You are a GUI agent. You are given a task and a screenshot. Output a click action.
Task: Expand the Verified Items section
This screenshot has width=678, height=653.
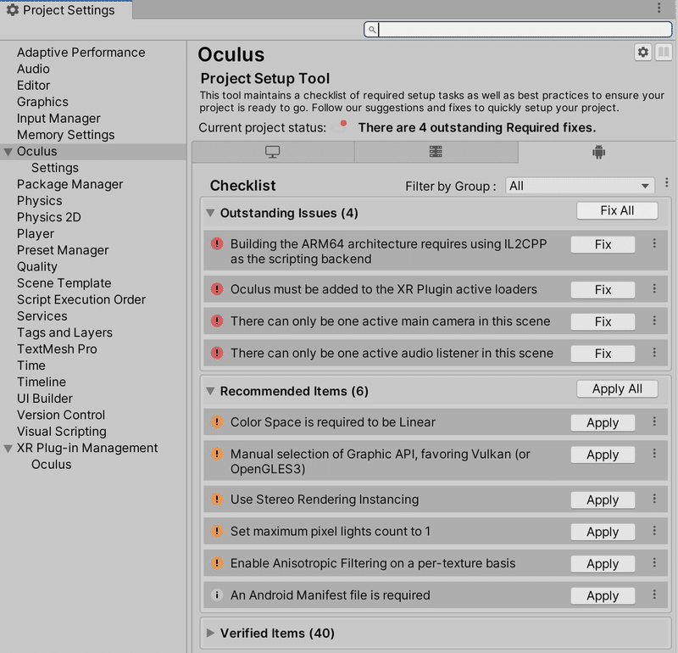click(210, 633)
